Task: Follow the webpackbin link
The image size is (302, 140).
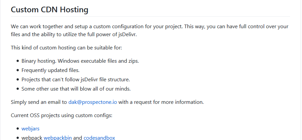Action: point(58,138)
